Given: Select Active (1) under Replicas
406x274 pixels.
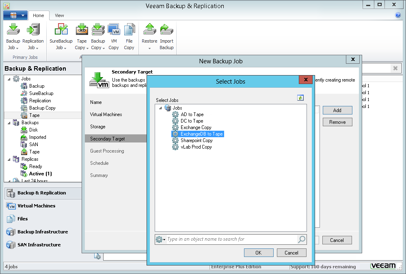Looking at the screenshot, I should [x=36, y=174].
